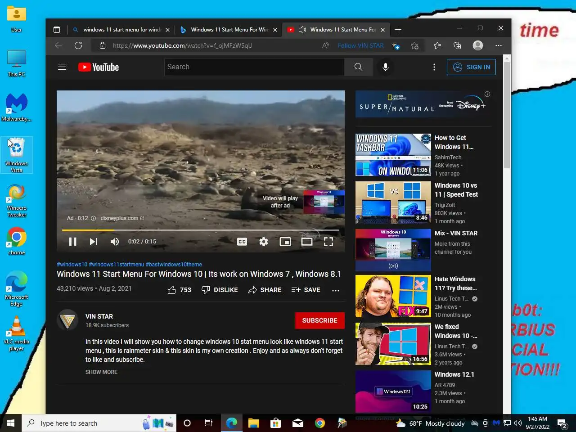
Task: Click ad info icon in player
Action: (x=93, y=218)
